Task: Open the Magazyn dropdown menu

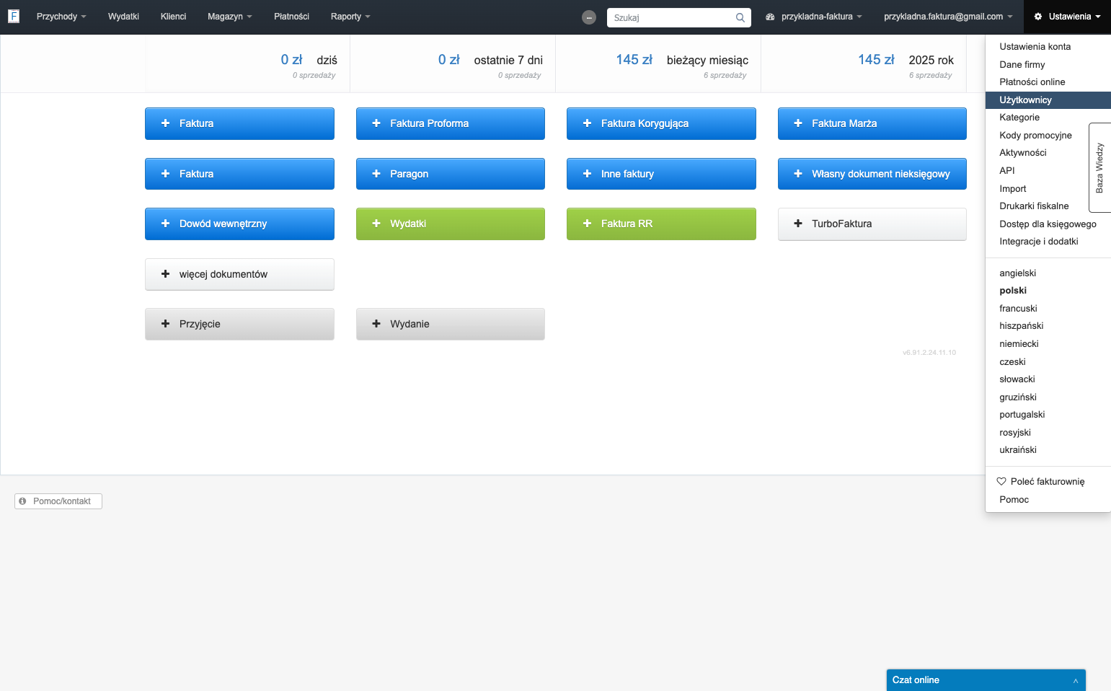Action: pos(229,17)
